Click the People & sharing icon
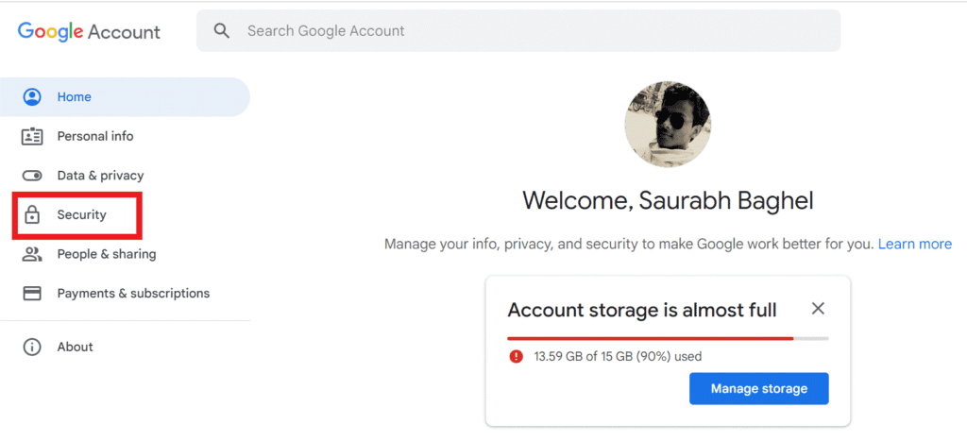The width and height of the screenshot is (967, 441). pyautogui.click(x=31, y=254)
